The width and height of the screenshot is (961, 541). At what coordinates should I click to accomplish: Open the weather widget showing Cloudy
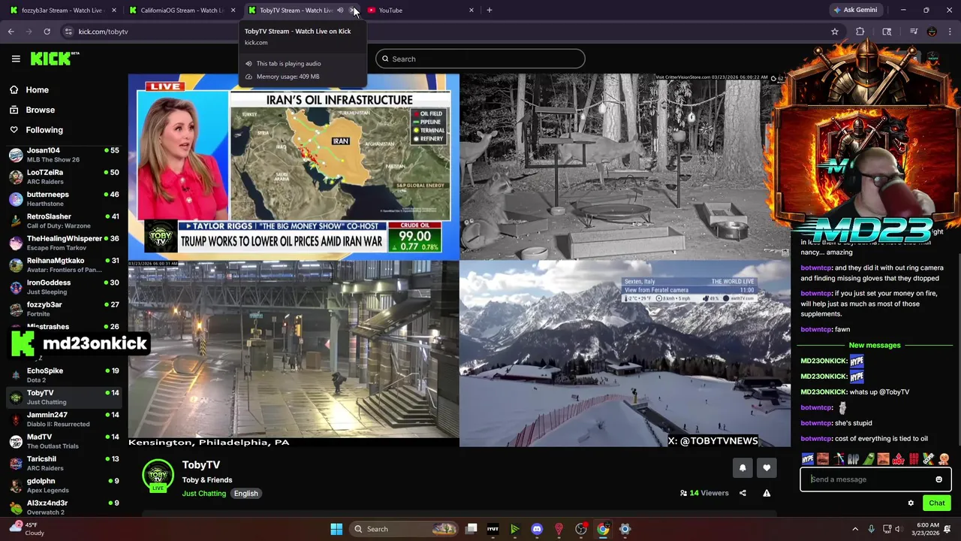27,529
